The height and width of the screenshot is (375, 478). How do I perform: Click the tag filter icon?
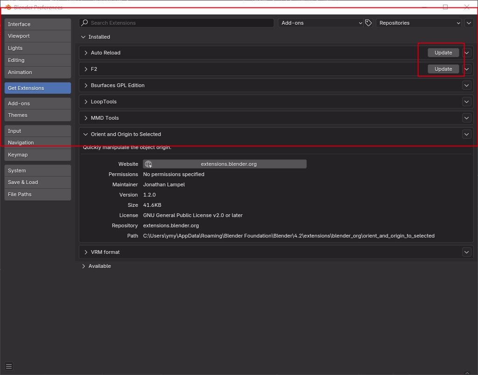[x=368, y=23]
